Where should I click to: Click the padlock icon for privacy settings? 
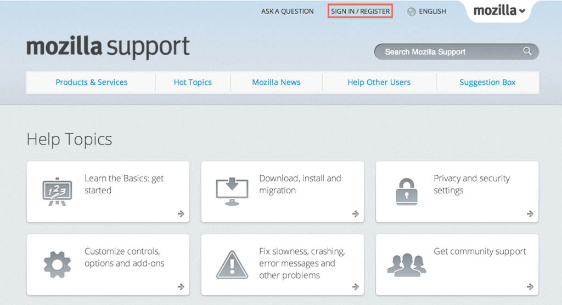[x=407, y=192]
